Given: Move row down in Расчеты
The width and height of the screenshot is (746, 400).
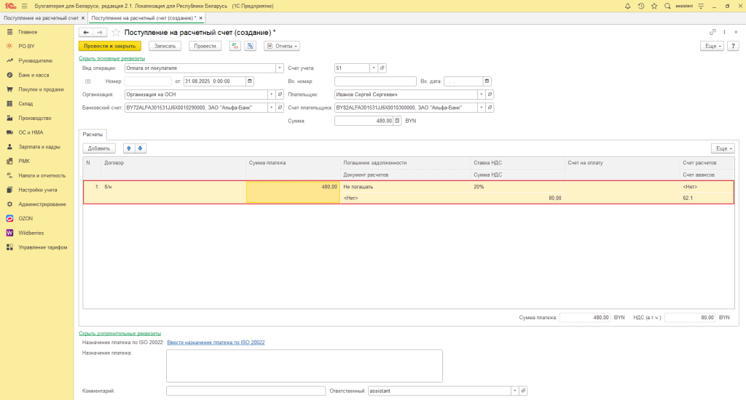Looking at the screenshot, I should (x=140, y=148).
